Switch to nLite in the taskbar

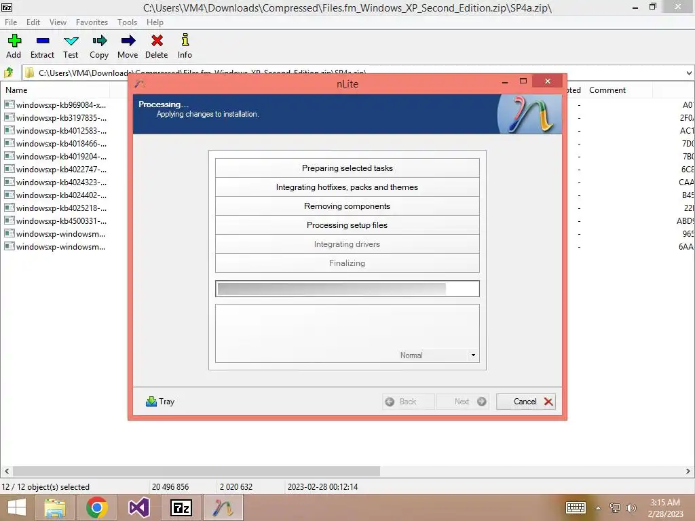223,507
